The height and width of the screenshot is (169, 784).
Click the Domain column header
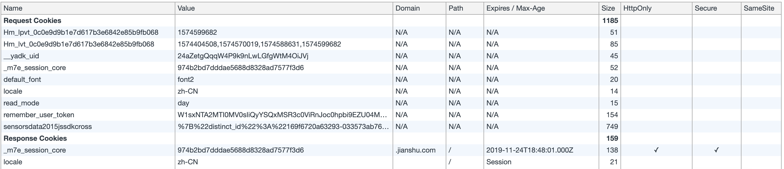[407, 8]
